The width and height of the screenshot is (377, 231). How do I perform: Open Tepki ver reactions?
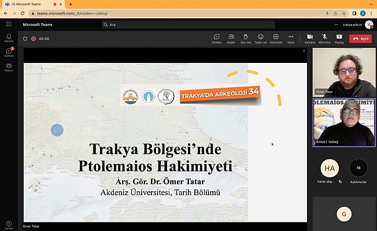point(261,38)
